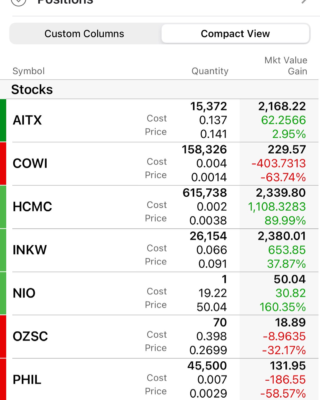
Task: Select INKW percent 37.87%
Action: click(286, 264)
